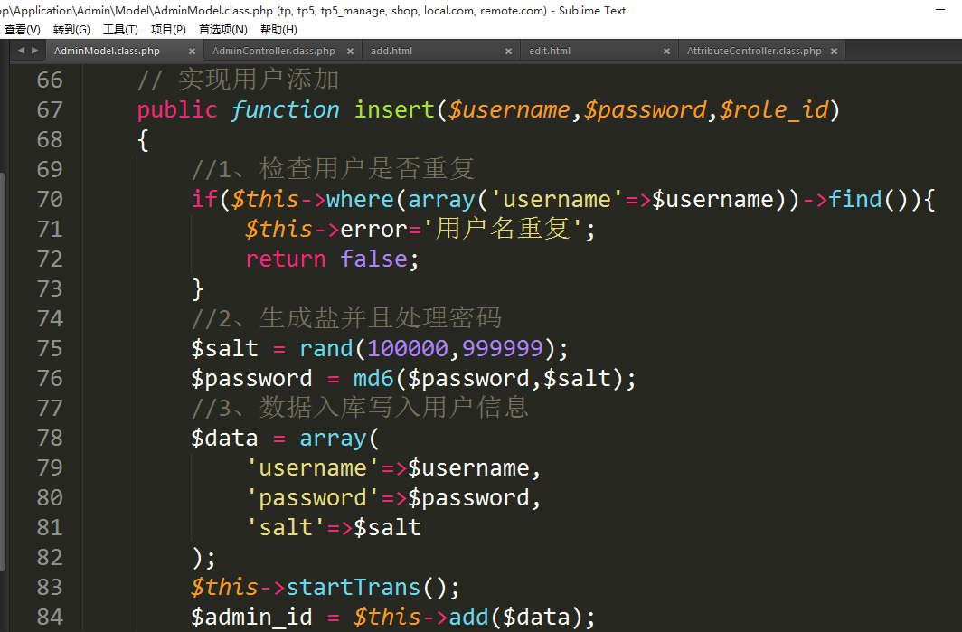
Task: Close the AdminController.class.php tab
Action: [350, 52]
